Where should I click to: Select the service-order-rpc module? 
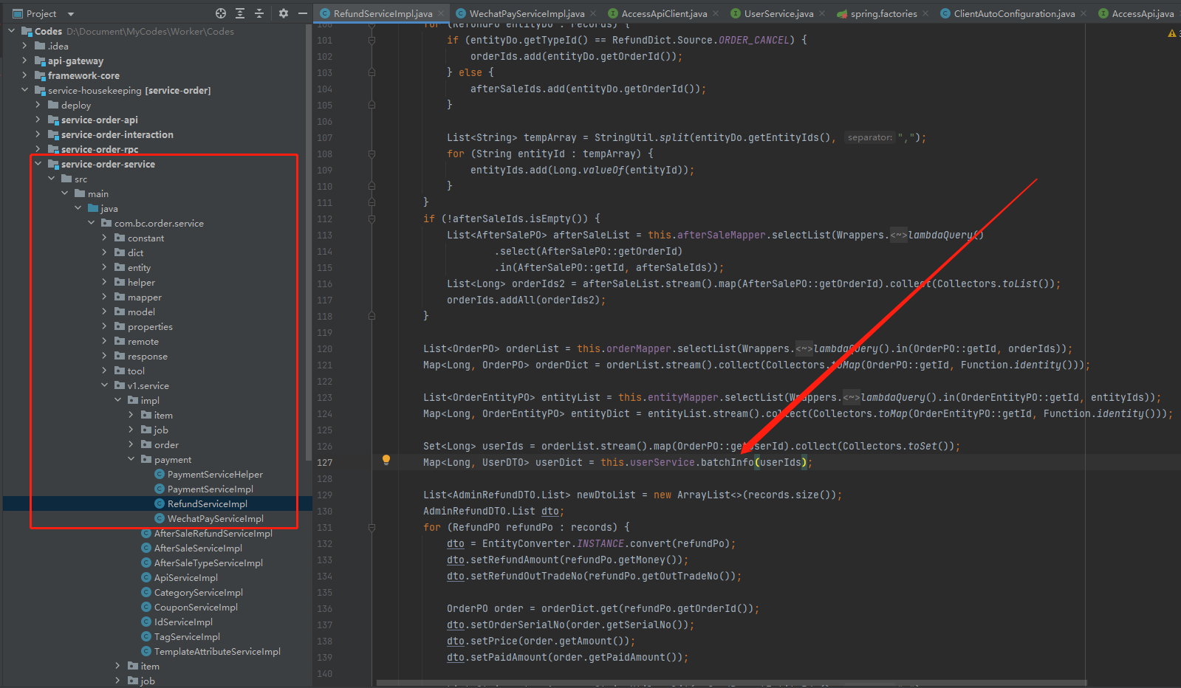point(100,149)
